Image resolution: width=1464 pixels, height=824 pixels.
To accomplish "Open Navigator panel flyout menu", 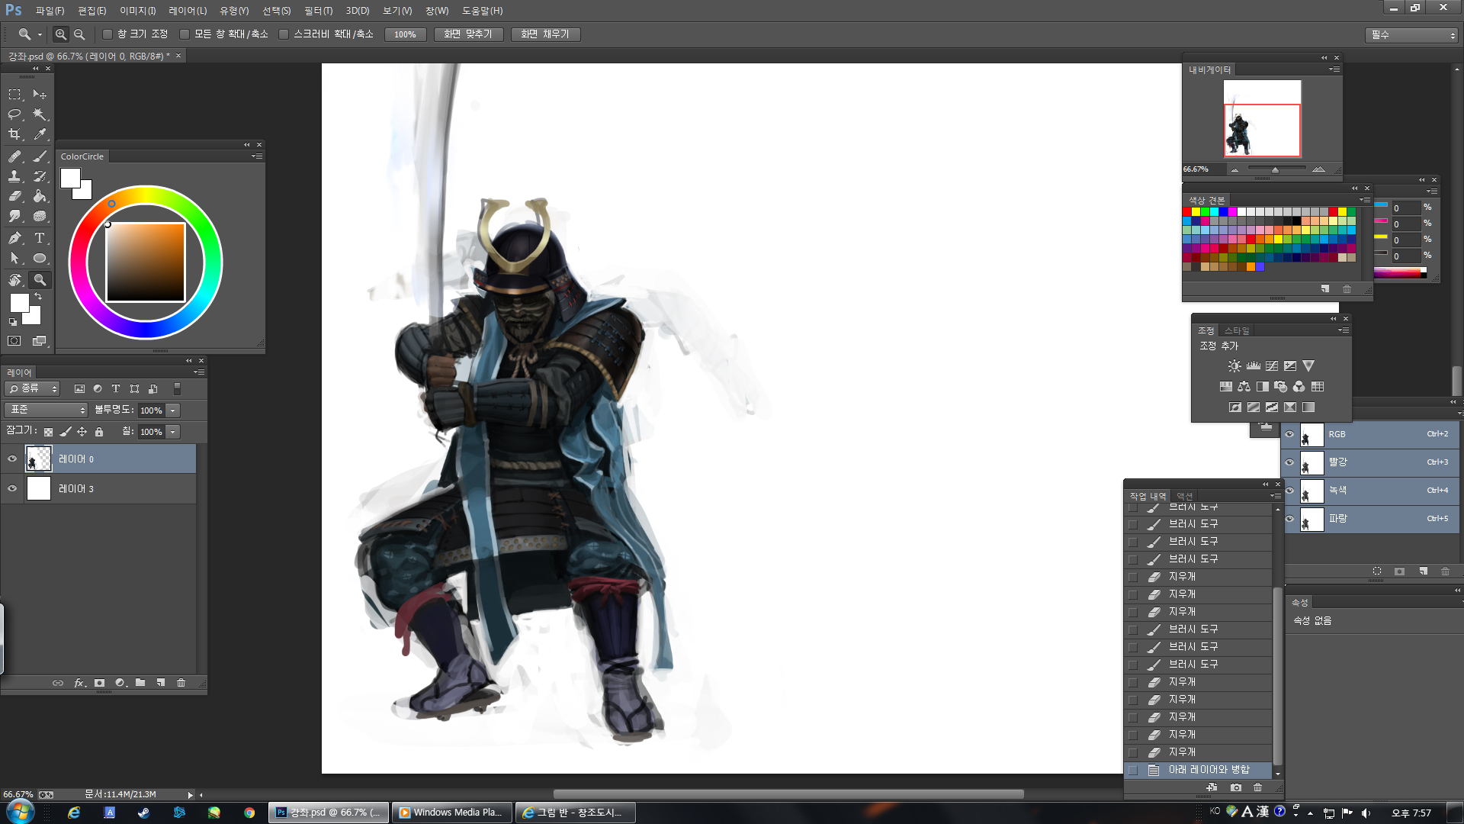I will coord(1334,69).
